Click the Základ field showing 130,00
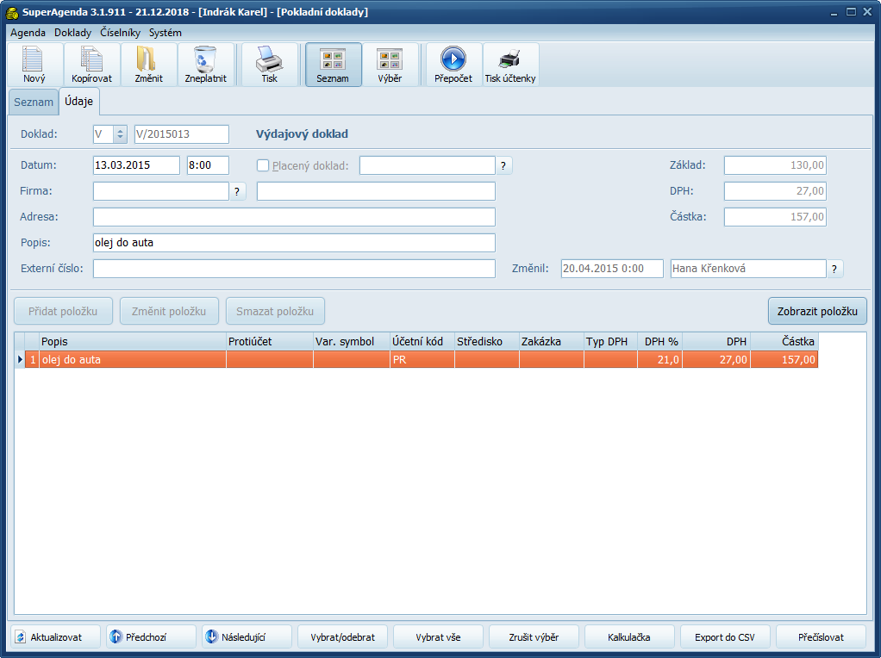 (775, 165)
